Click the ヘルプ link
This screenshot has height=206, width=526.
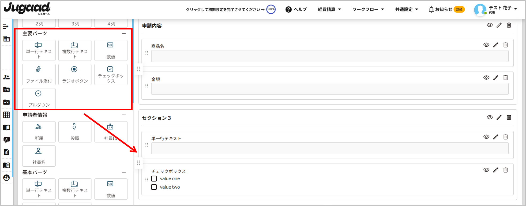(x=296, y=9)
